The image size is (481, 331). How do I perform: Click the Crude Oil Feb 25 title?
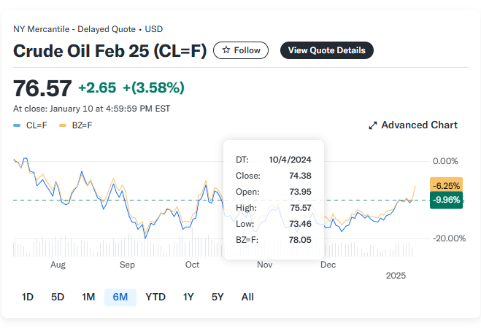point(109,50)
